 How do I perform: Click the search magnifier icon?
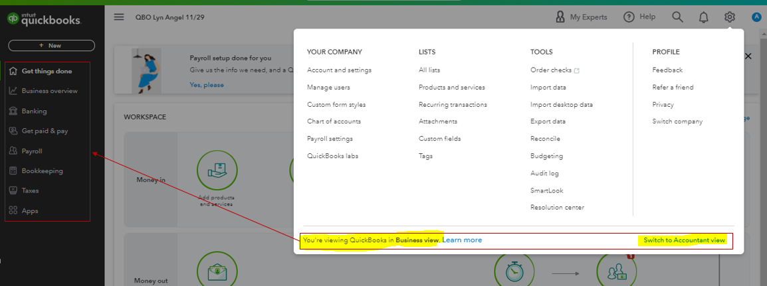tap(677, 17)
